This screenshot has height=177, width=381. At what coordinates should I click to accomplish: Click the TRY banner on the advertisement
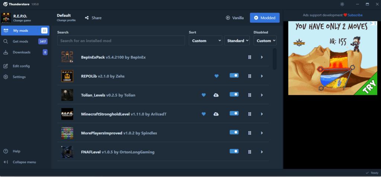[369, 87]
